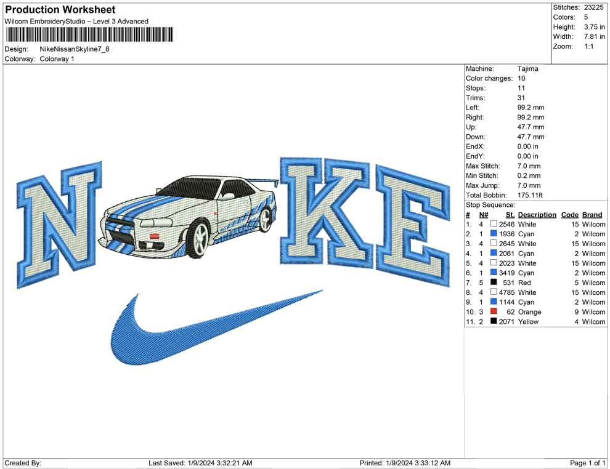This screenshot has height=469, width=610.
Task: Select the cyan thread swatch at stop 4
Action: pyautogui.click(x=494, y=254)
